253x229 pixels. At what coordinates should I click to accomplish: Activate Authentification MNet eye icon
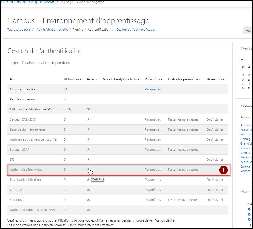point(89,170)
